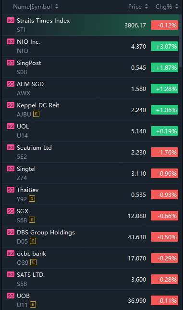This screenshot has width=183, height=310.
Task: Sort watchlist by Chg% arrows
Action: click(x=177, y=7)
